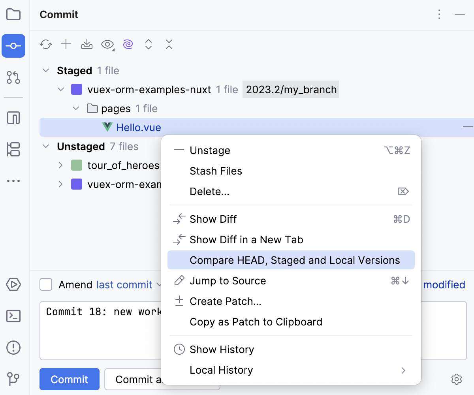This screenshot has height=395, width=474.
Task: Collapse the pages folder node
Action: tap(75, 109)
